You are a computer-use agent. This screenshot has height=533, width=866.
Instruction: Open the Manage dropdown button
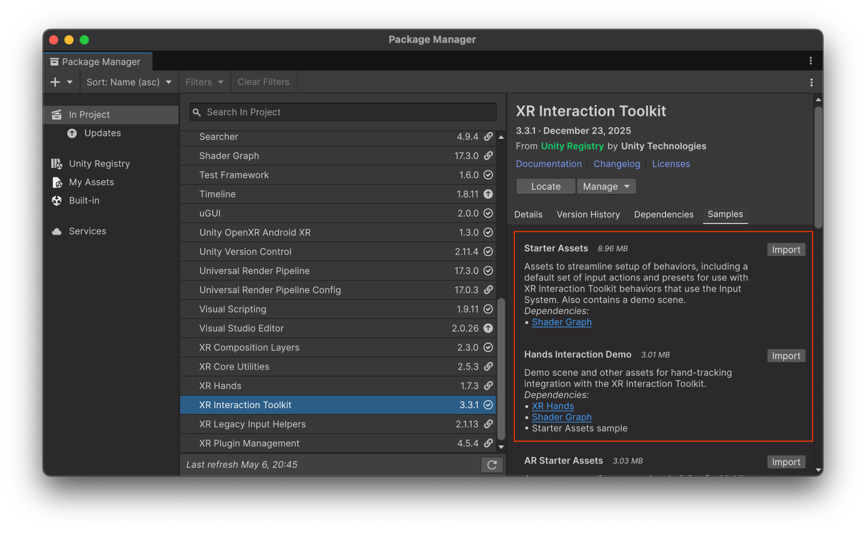pos(606,187)
